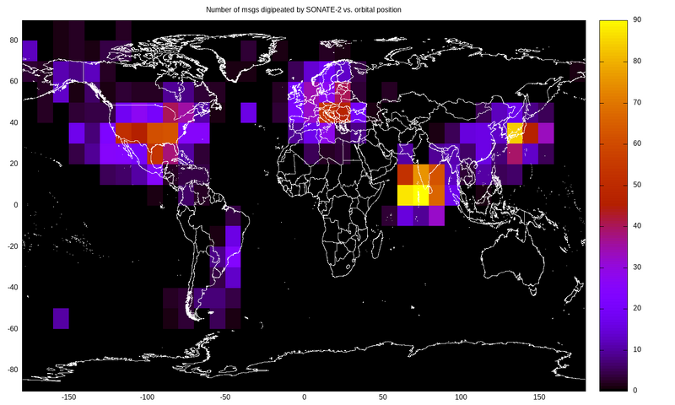Click the y-axis tick label 80
The image size is (675, 405).
14,40
